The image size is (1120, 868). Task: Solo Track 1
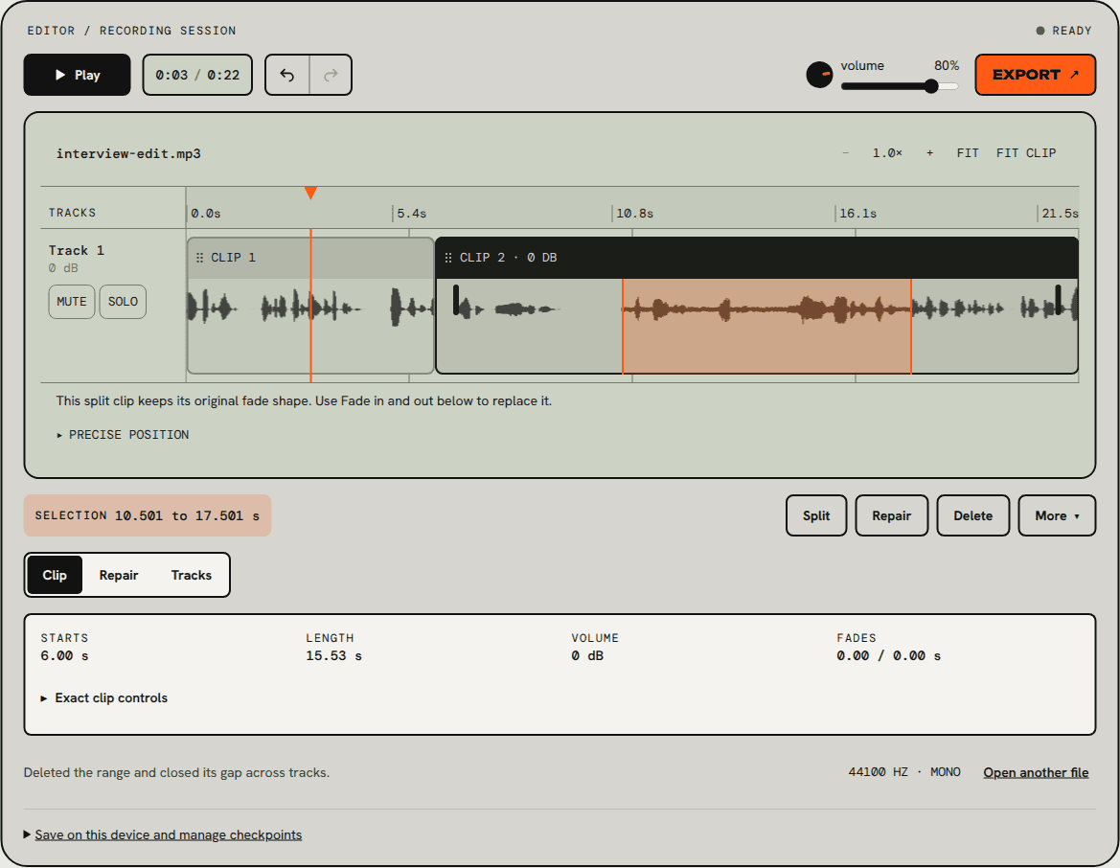pos(123,302)
